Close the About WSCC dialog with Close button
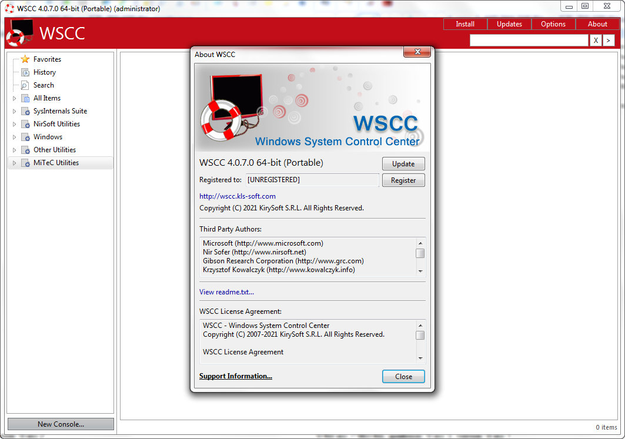The width and height of the screenshot is (625, 439). point(403,377)
